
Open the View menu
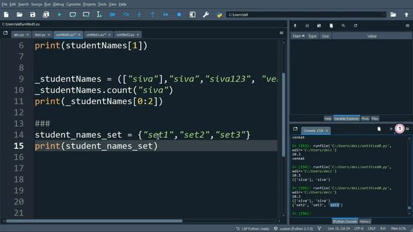[x=112, y=5]
